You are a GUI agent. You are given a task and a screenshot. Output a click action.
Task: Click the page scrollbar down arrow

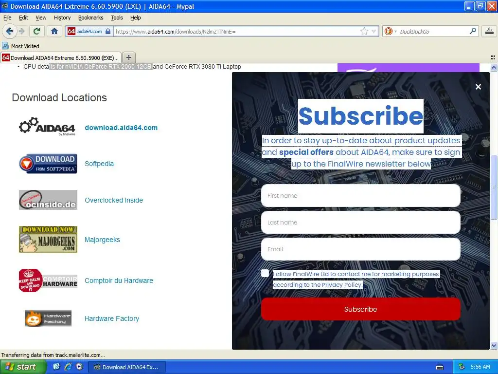494,345
